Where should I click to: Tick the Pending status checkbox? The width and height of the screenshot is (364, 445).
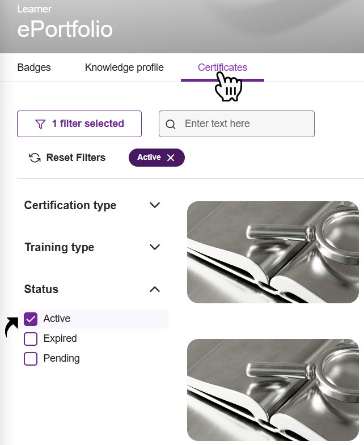tap(31, 359)
